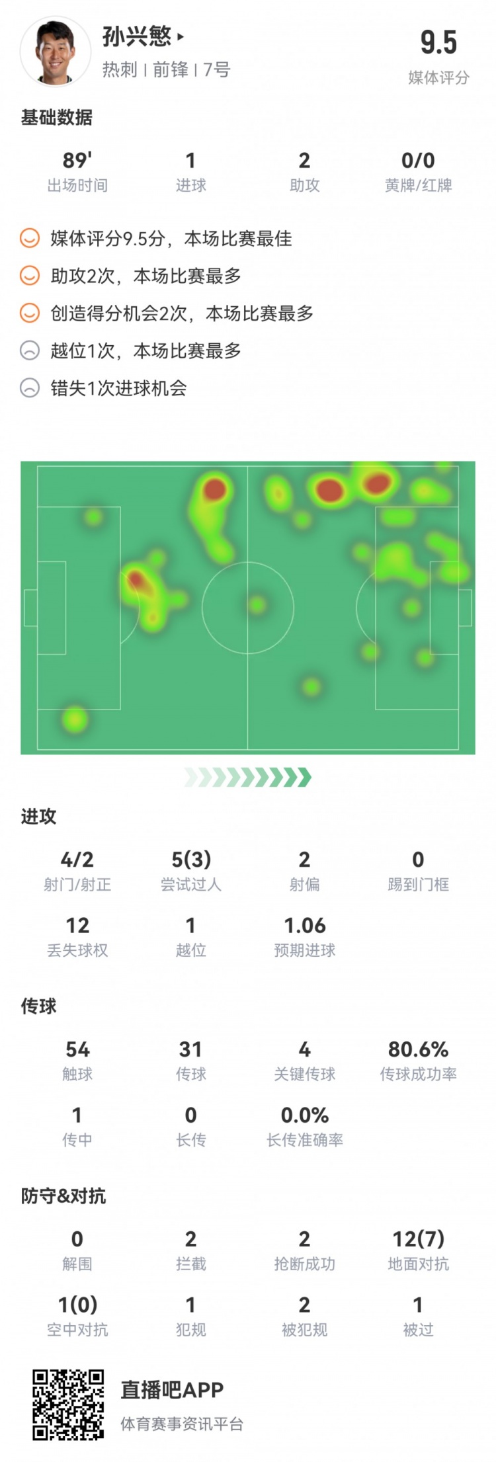Click the 9.5 媒体评分 rating
496x1462 pixels.
(438, 43)
